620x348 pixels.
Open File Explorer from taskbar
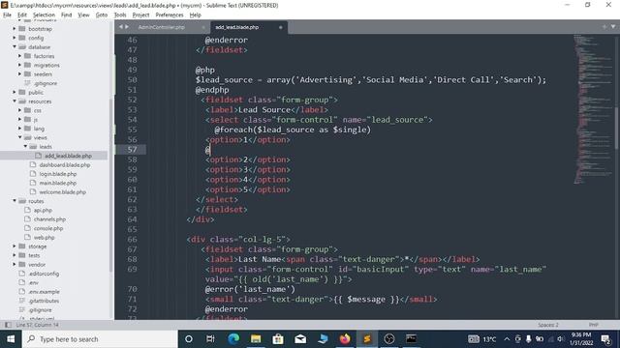pos(256,339)
